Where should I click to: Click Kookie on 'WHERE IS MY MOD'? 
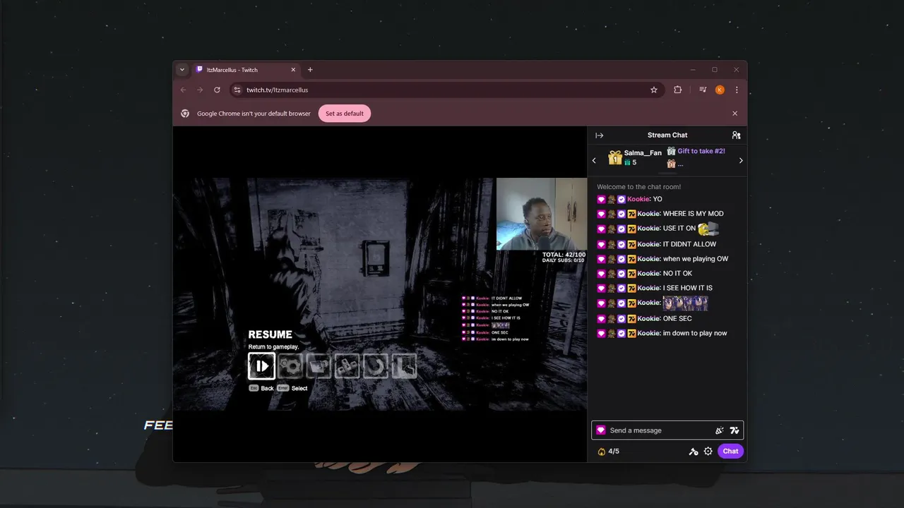point(648,214)
